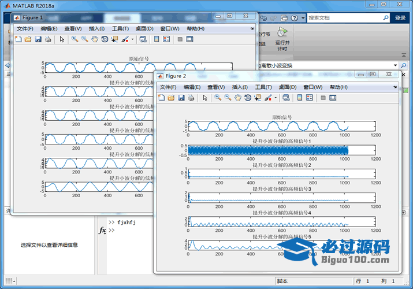Click Show Plot Tools icon in Figure 2
Viewport: 413px width, 289px height.
(x=333, y=98)
